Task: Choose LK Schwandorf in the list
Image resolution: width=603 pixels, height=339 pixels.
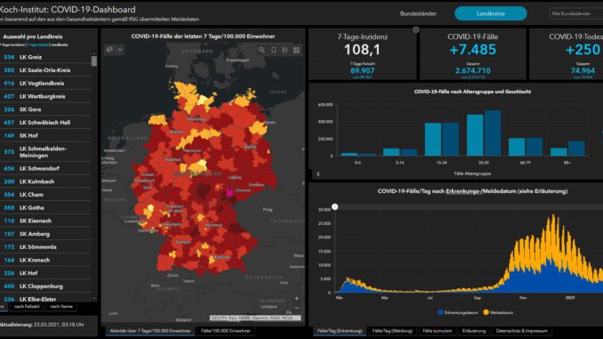Action: pyautogui.click(x=45, y=168)
